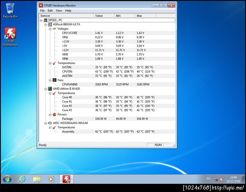The width and height of the screenshot is (246, 192).
Task: Open the File menu
Action: click(x=42, y=11)
